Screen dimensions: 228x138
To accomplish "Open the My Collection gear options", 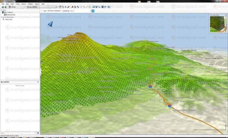I will (x=38, y=82).
